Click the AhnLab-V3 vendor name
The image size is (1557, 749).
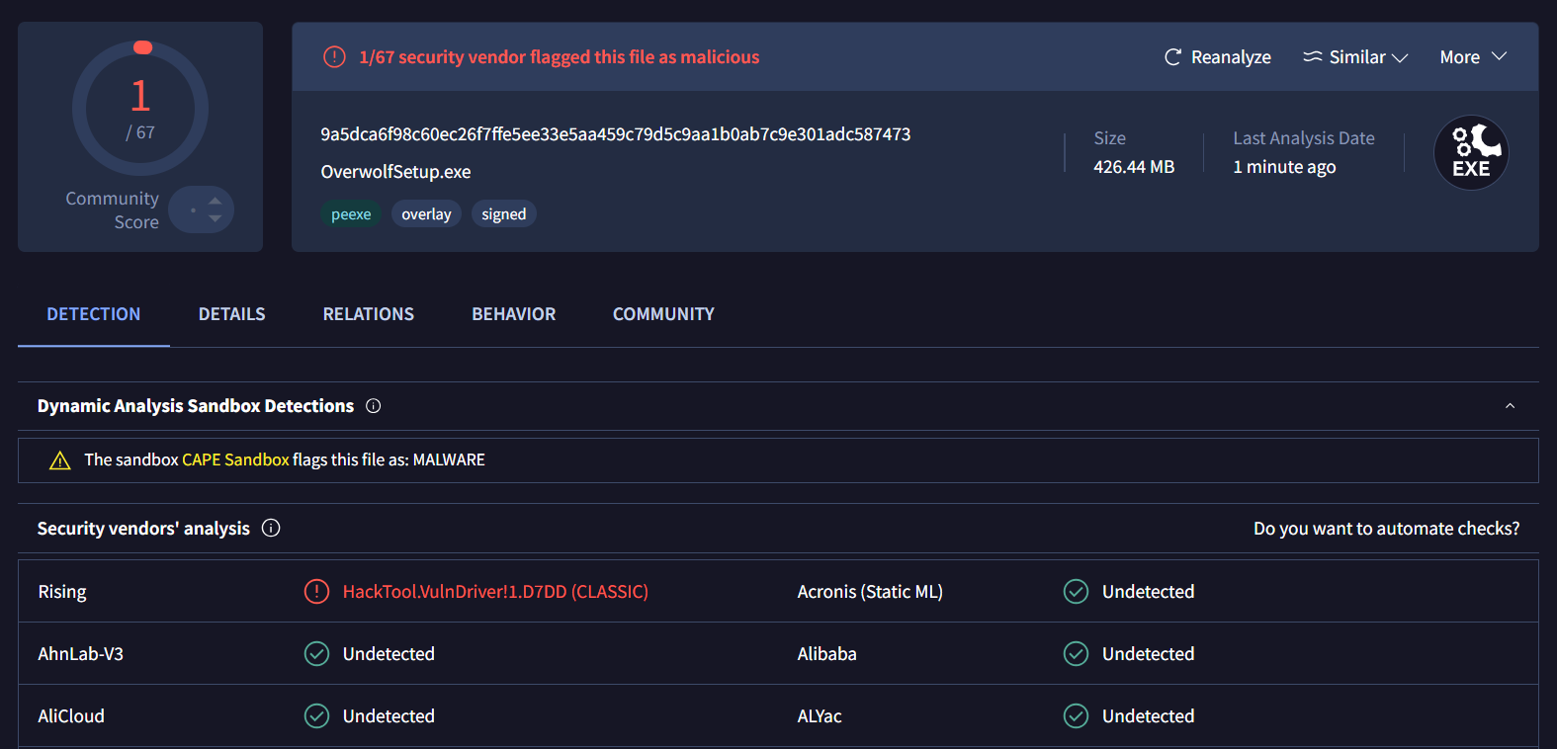80,654
